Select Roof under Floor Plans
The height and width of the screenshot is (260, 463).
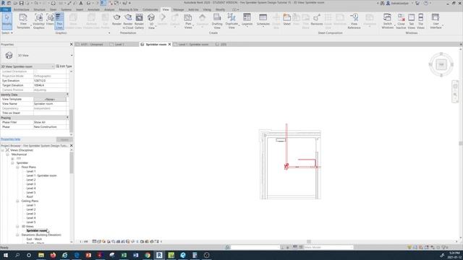click(30, 196)
